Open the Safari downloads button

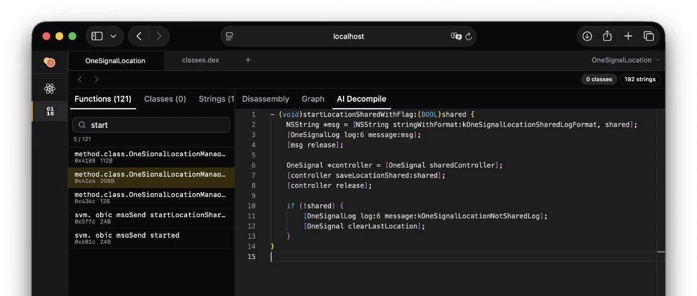pos(587,36)
